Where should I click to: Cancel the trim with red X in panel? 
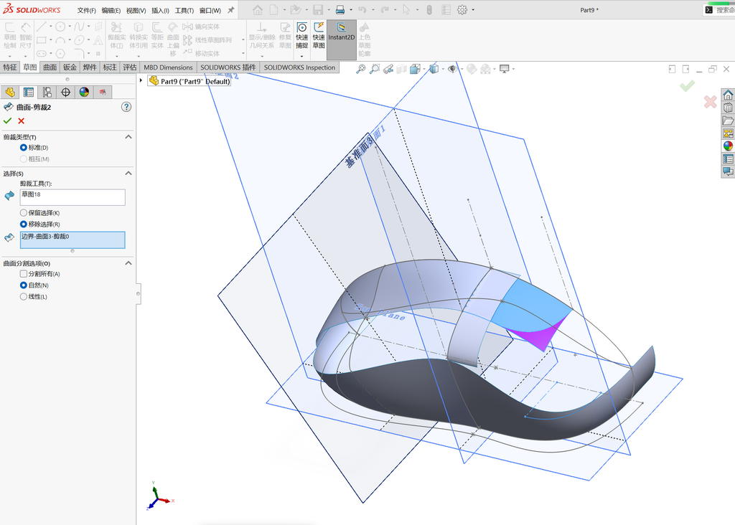click(x=21, y=120)
